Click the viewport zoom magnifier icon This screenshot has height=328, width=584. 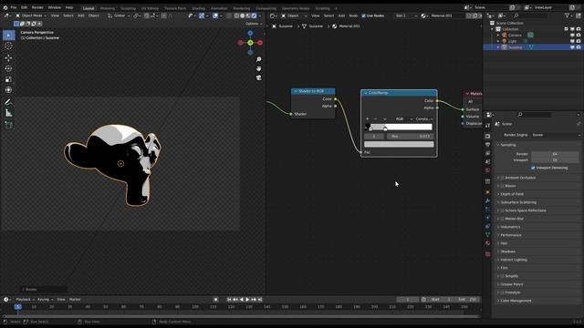tap(258, 59)
